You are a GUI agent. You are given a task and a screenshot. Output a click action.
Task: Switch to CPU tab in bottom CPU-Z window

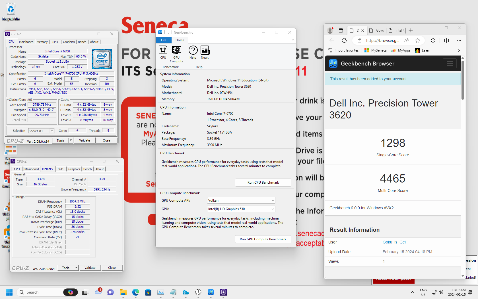17,169
